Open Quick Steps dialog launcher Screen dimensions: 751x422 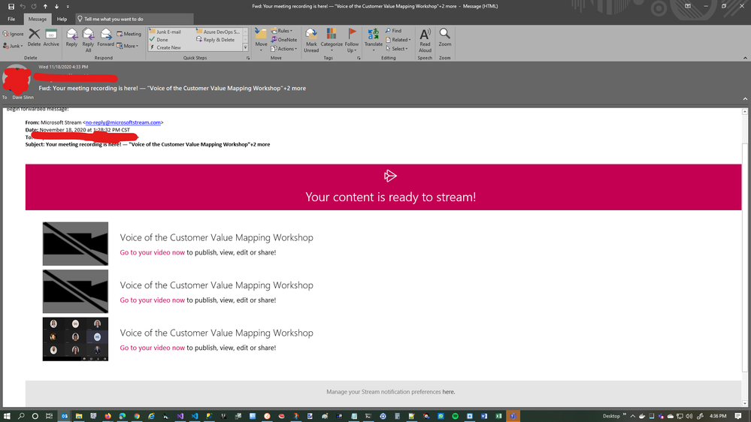click(248, 58)
